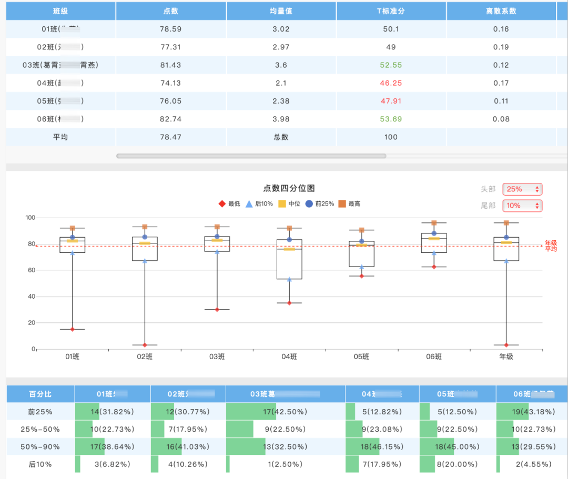
Task: Click 02班 lowest point red diamond marker
Action: [145, 345]
